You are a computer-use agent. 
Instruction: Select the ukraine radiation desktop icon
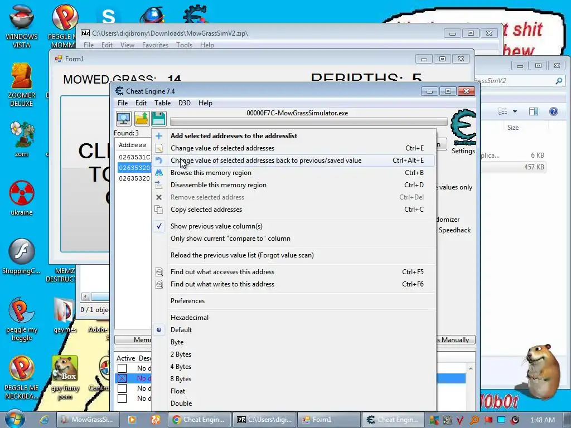pos(22,198)
